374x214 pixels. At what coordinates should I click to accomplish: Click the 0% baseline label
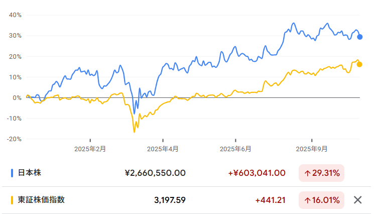pos(18,97)
